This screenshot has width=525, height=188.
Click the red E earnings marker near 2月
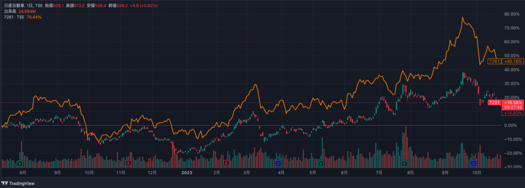[x=227, y=163]
